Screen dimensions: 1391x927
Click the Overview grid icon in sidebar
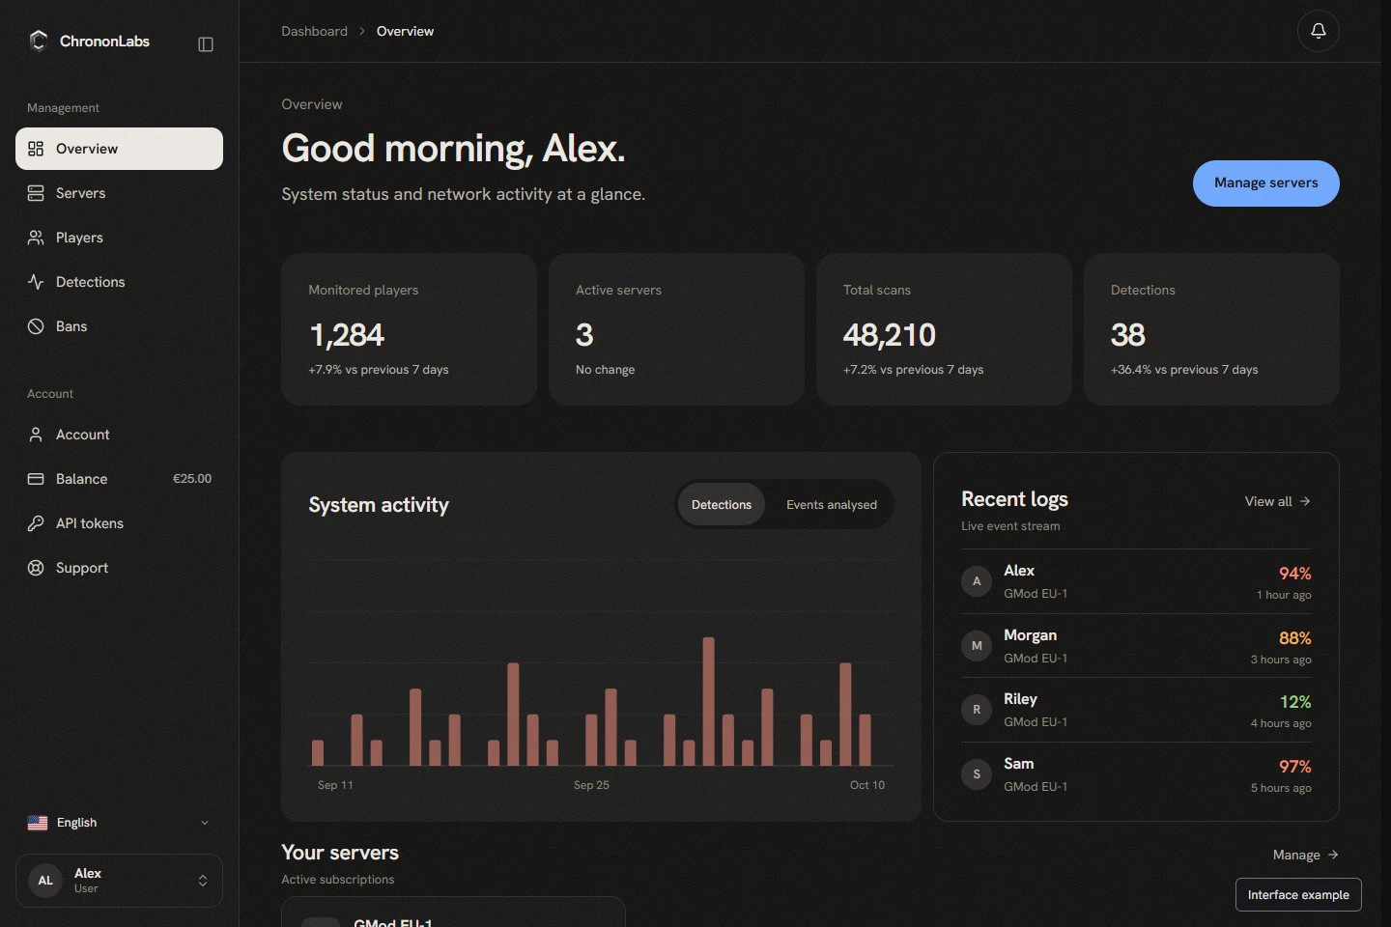click(x=36, y=149)
